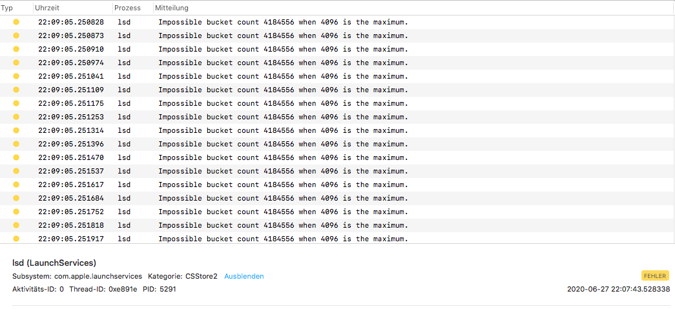Click type indicator for row 22:09:05.251041
Image resolution: width=675 pixels, height=309 pixels.
click(x=16, y=76)
